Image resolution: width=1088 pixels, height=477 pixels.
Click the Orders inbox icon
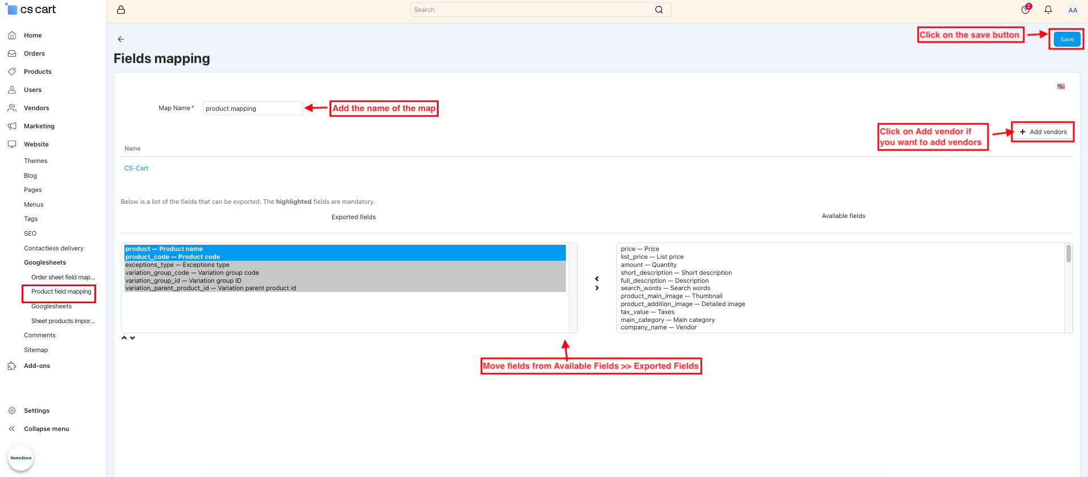(x=12, y=53)
